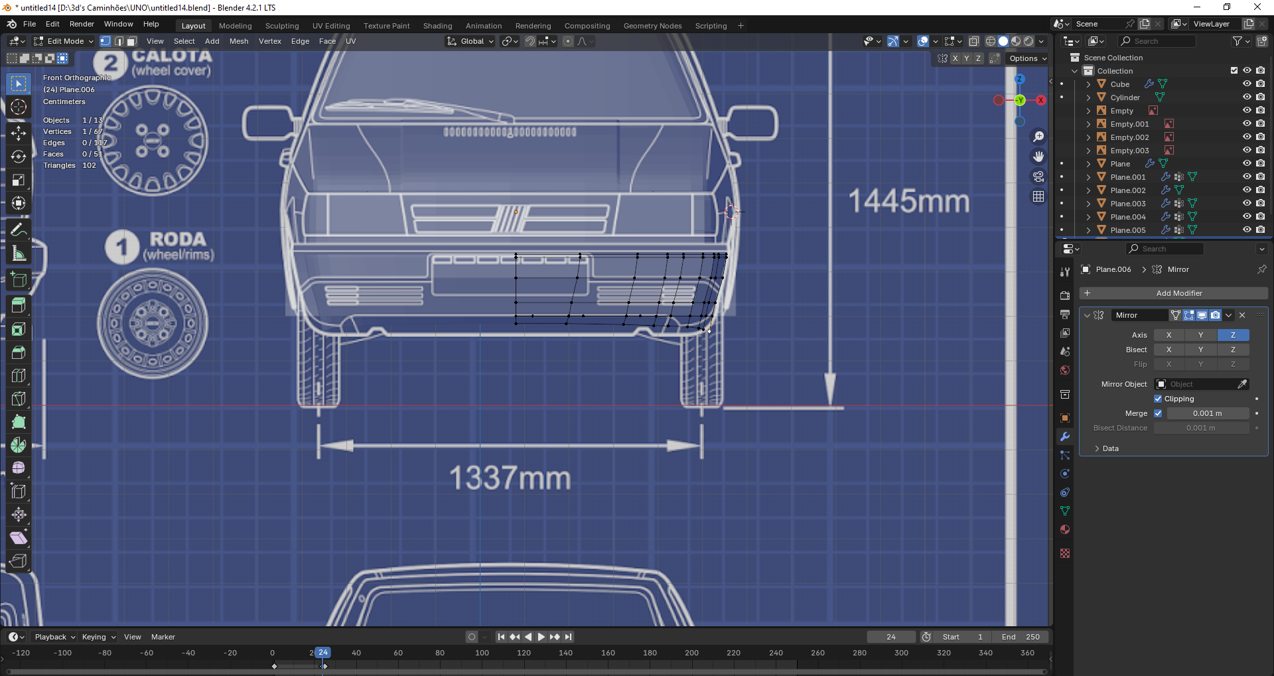
Task: Expand Plane.001 in the outliner
Action: coord(1088,177)
